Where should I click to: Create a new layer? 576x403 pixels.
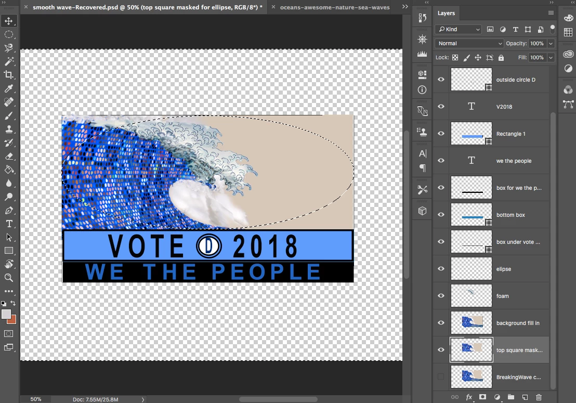point(525,397)
